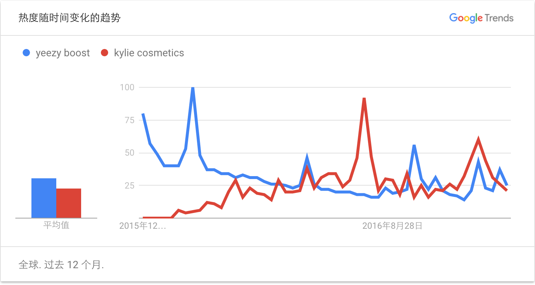Click the 100 y-axis label
Screen dimensions: 535x285
127,87
